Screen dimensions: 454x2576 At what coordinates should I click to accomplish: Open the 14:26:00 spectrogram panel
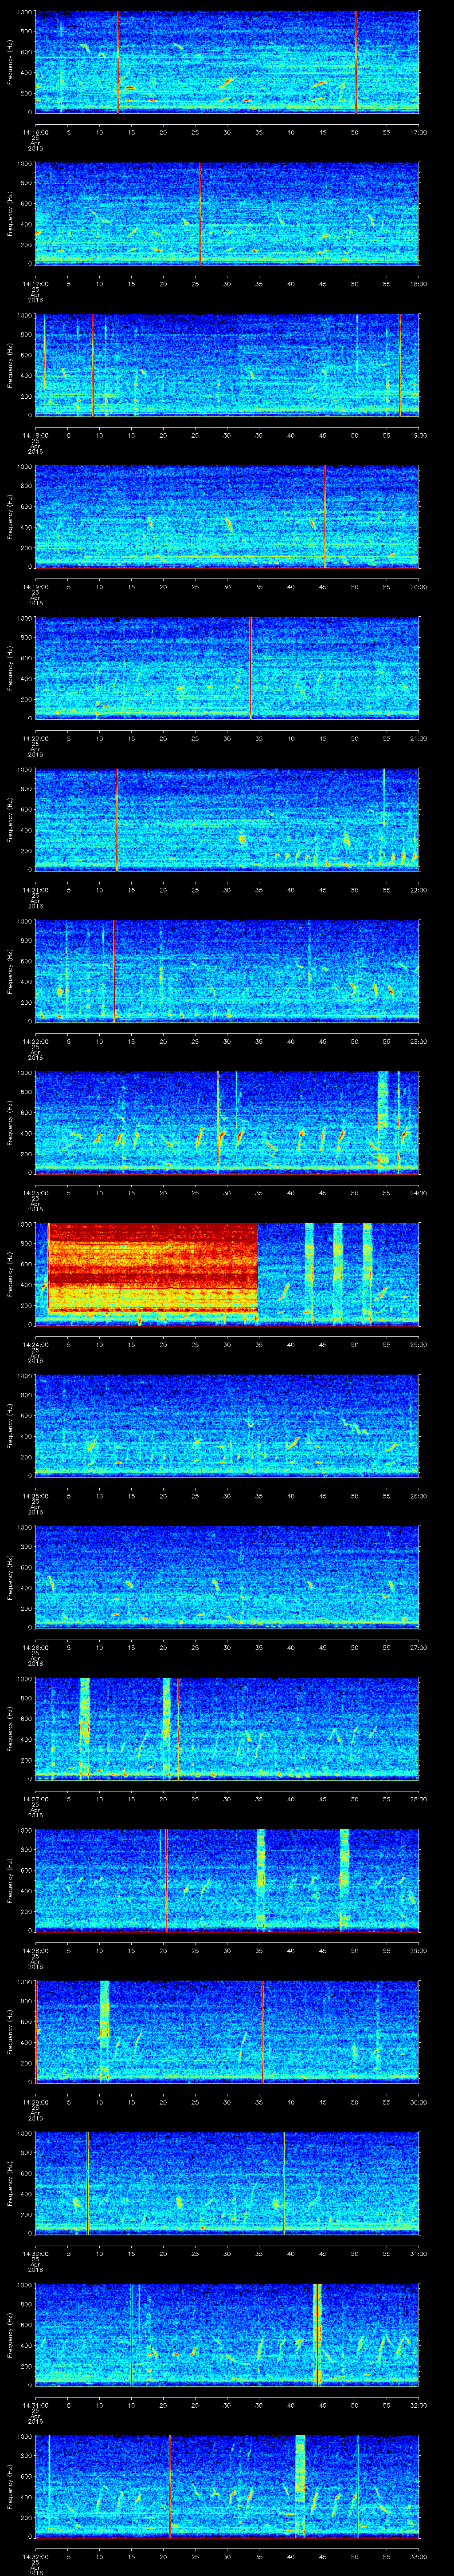[227, 1577]
